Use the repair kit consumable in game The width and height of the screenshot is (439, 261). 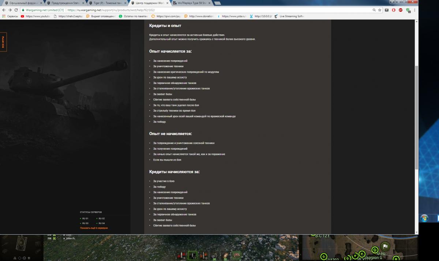(x=215, y=256)
